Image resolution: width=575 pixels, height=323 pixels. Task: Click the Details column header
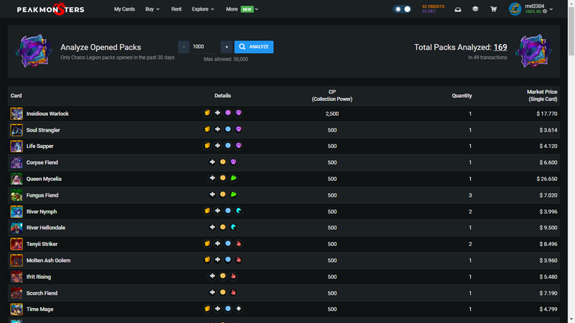pyautogui.click(x=222, y=96)
